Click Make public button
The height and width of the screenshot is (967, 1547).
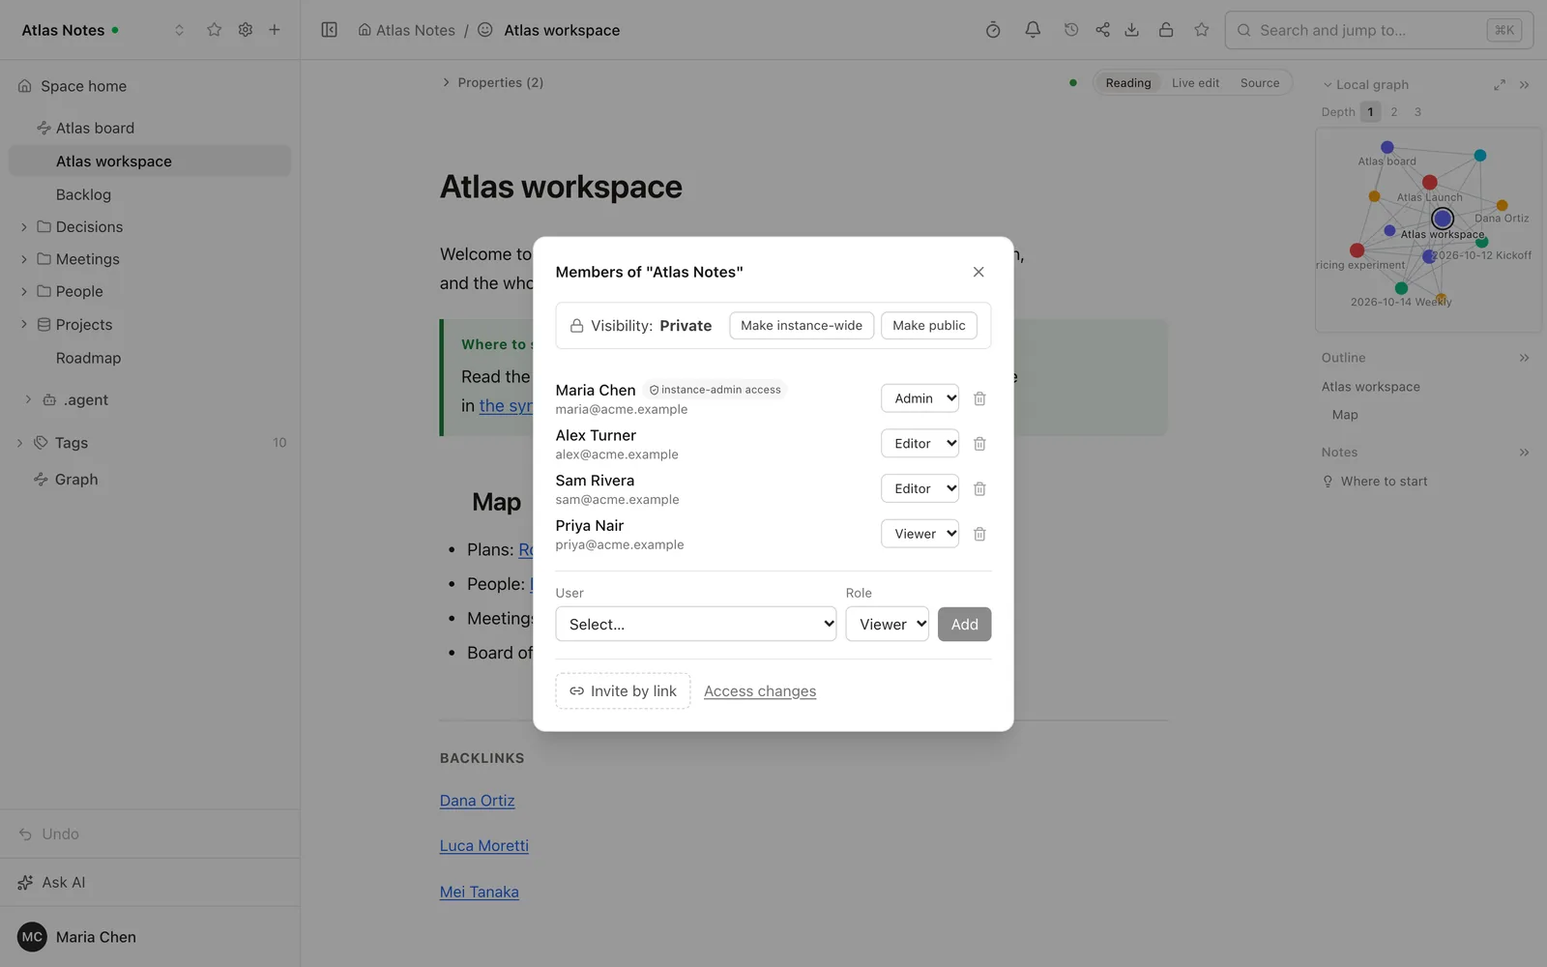(929, 326)
